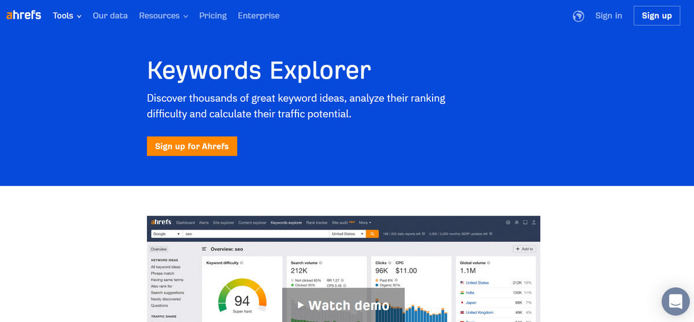694x322 pixels.
Task: Click the Ahrefs logo in the top navigation
Action: [24, 16]
